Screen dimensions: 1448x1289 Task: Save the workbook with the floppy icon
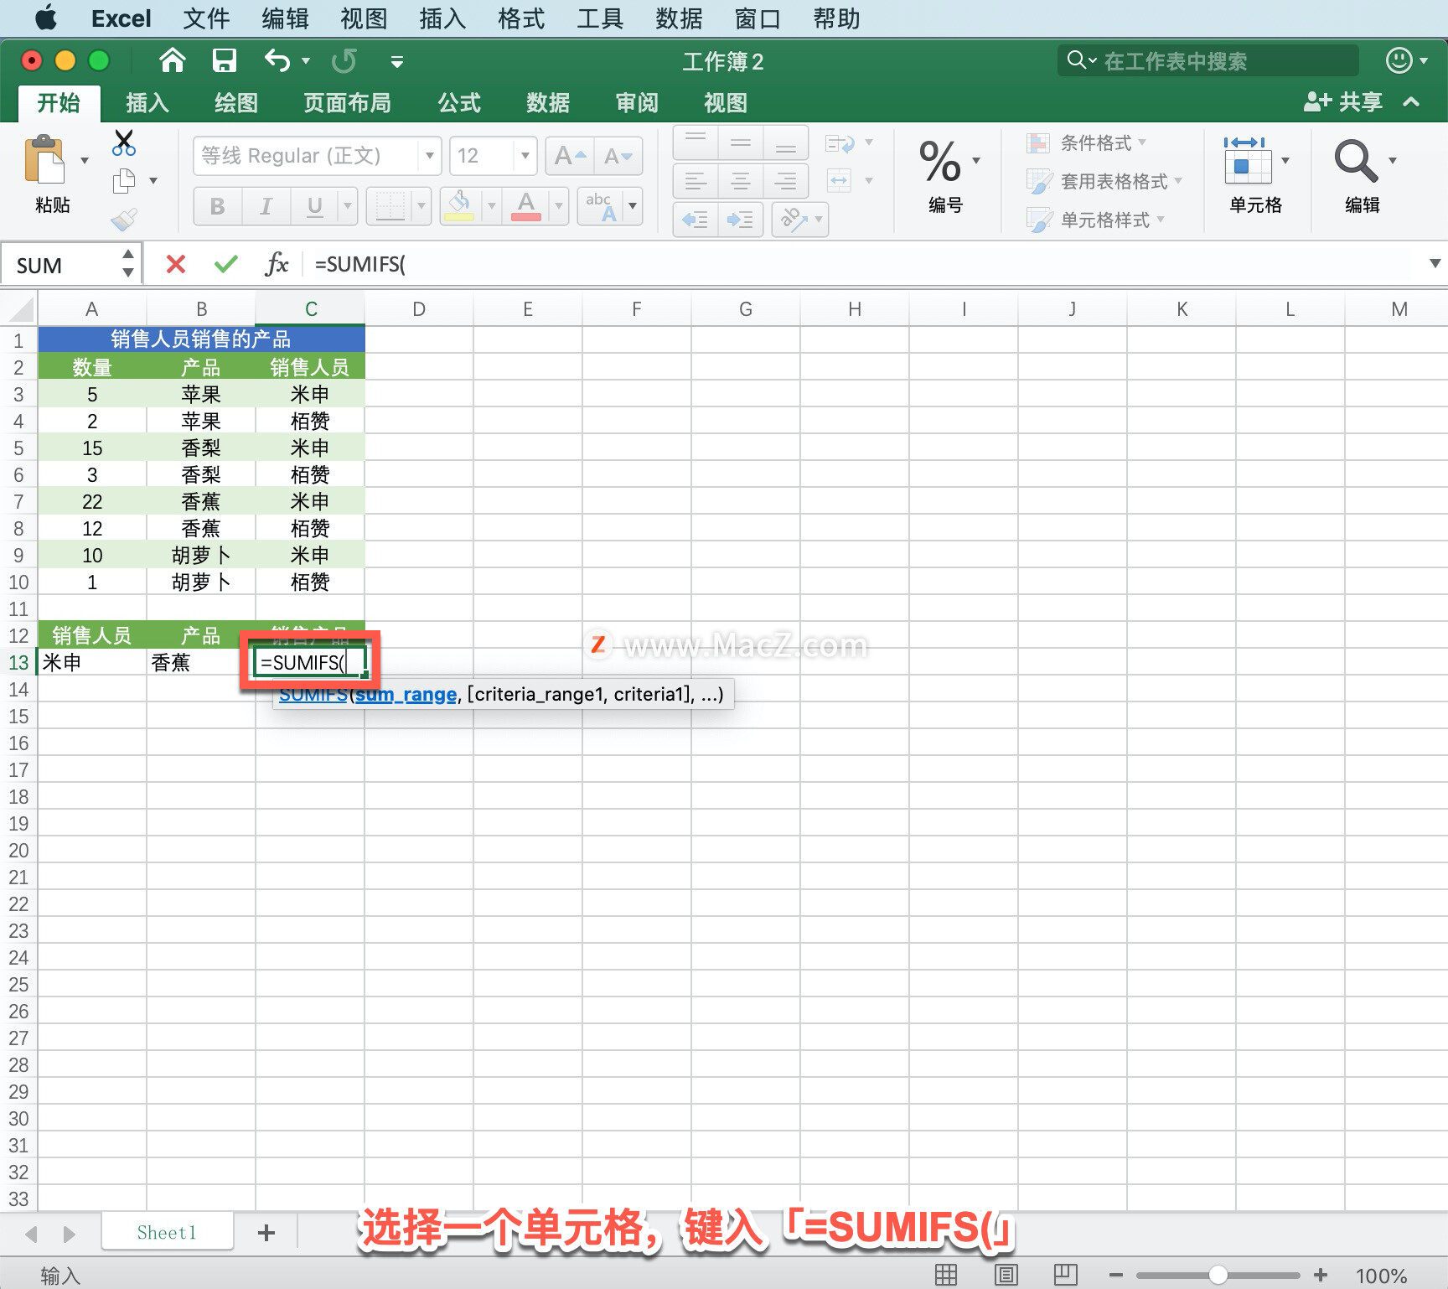click(225, 60)
